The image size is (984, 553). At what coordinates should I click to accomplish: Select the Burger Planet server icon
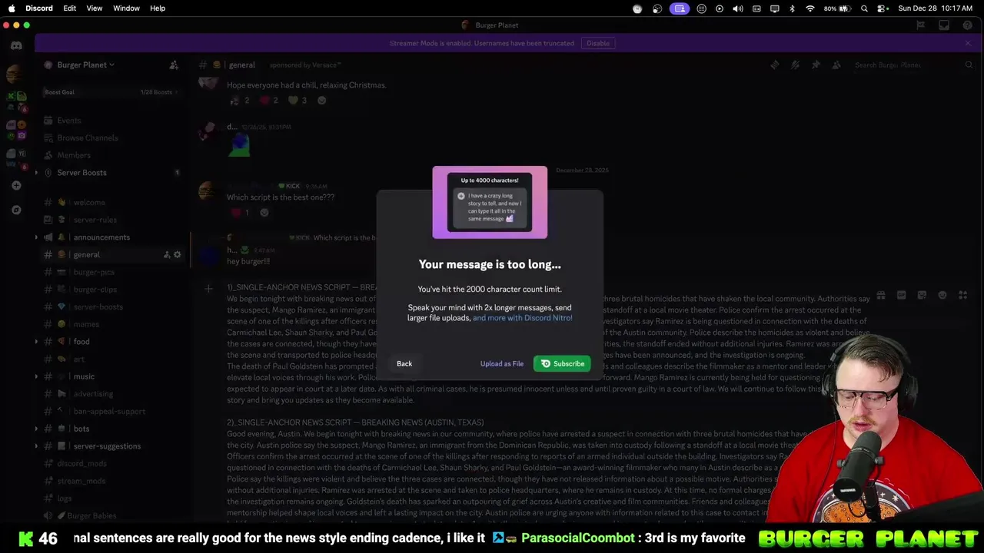click(13, 75)
